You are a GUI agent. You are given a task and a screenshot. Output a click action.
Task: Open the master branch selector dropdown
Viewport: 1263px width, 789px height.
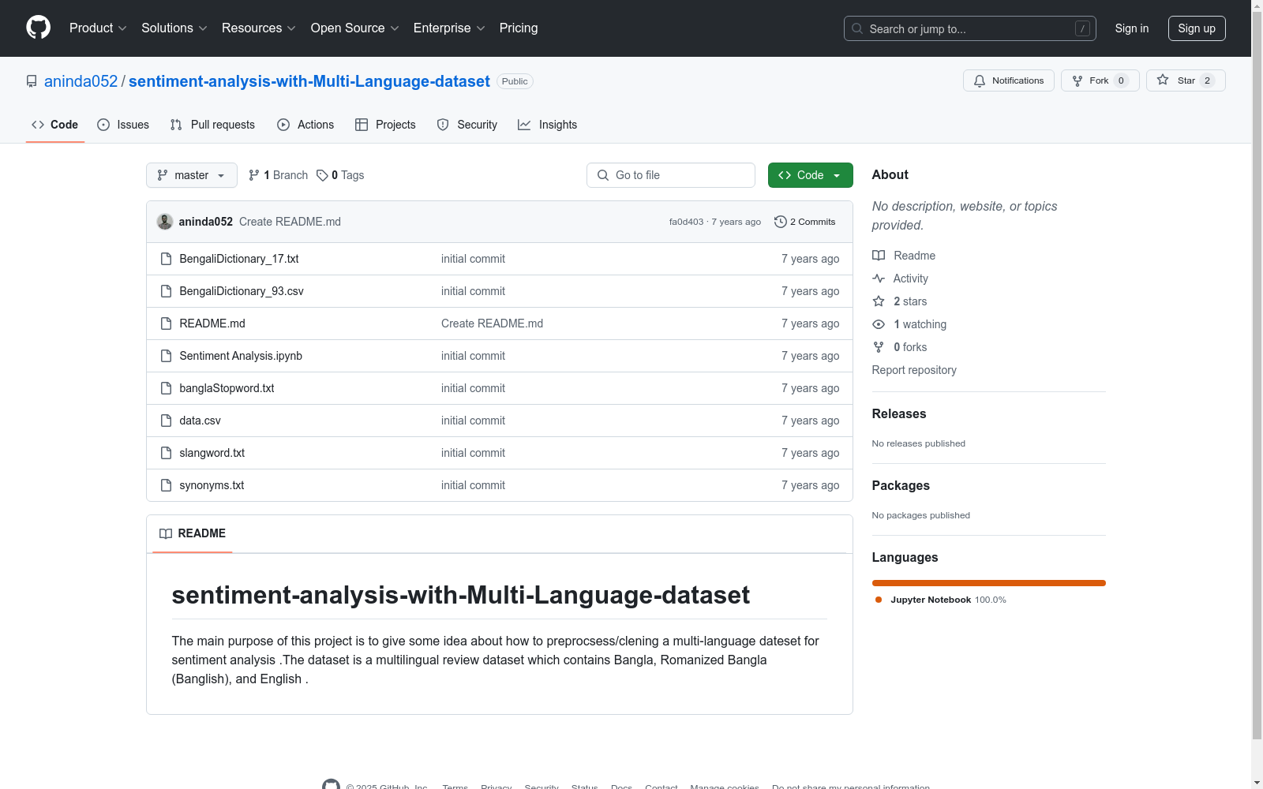pyautogui.click(x=192, y=175)
